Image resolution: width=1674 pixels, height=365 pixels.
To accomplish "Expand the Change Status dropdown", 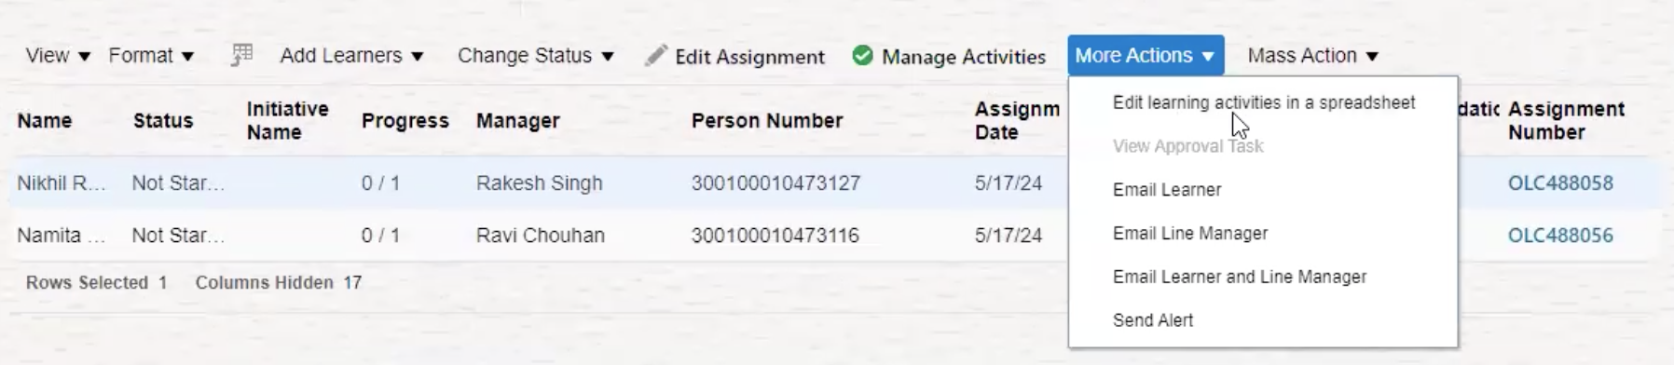I will click(535, 56).
